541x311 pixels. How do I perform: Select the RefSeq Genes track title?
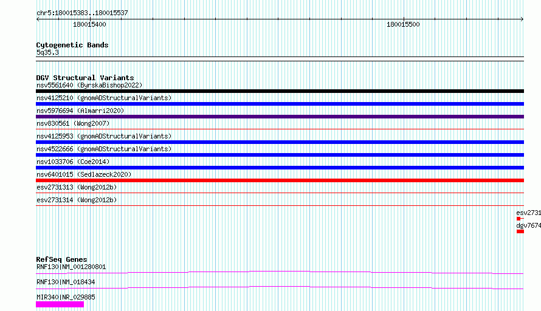[61, 259]
